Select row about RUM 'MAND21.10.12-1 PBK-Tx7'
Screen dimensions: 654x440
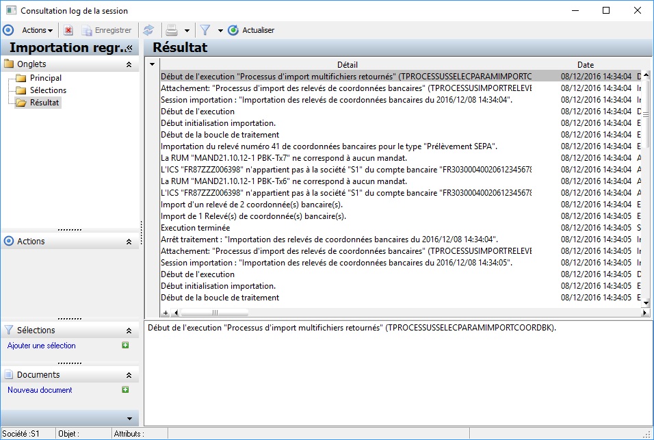coord(400,158)
